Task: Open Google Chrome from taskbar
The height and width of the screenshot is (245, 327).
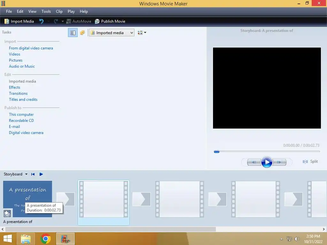Action: coord(46,239)
